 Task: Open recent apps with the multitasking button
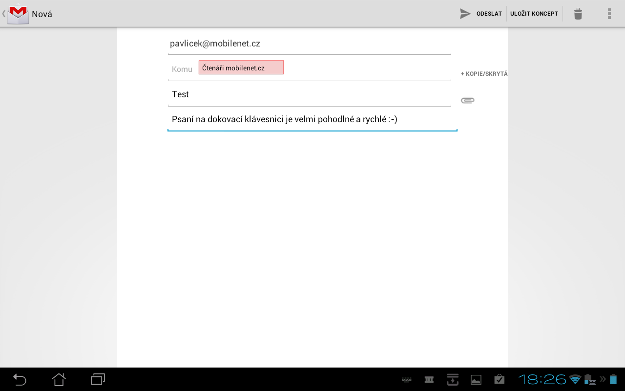97,379
